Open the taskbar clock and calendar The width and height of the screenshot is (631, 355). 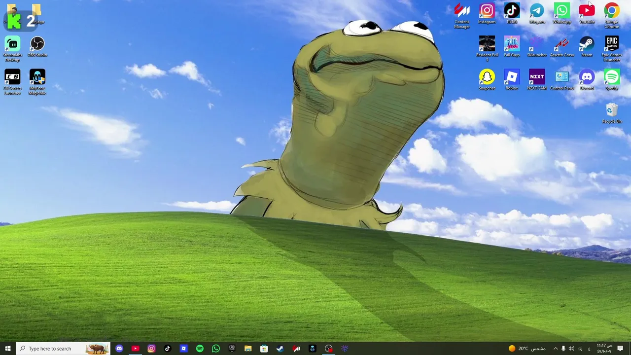[x=604, y=349]
